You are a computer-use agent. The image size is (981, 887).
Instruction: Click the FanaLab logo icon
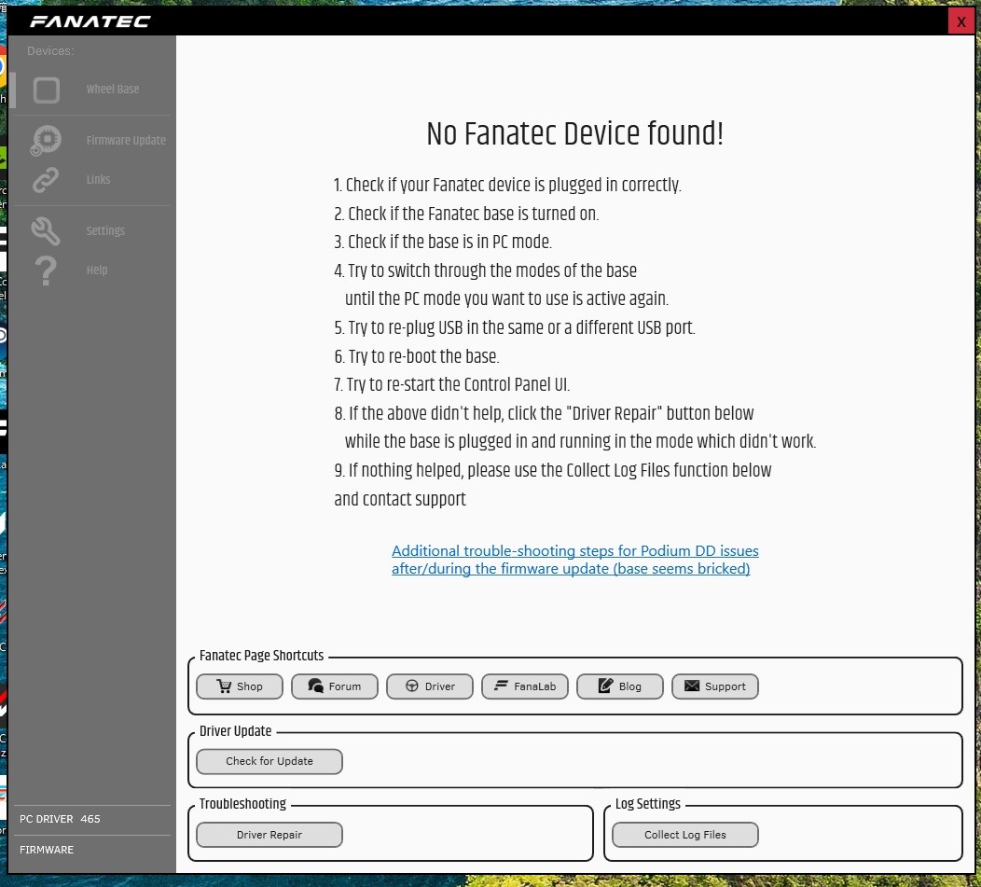tap(501, 686)
